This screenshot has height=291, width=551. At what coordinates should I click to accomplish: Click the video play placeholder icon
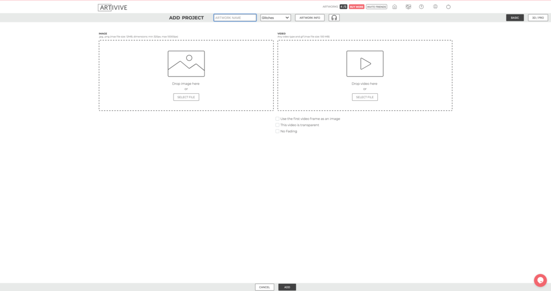365,63
